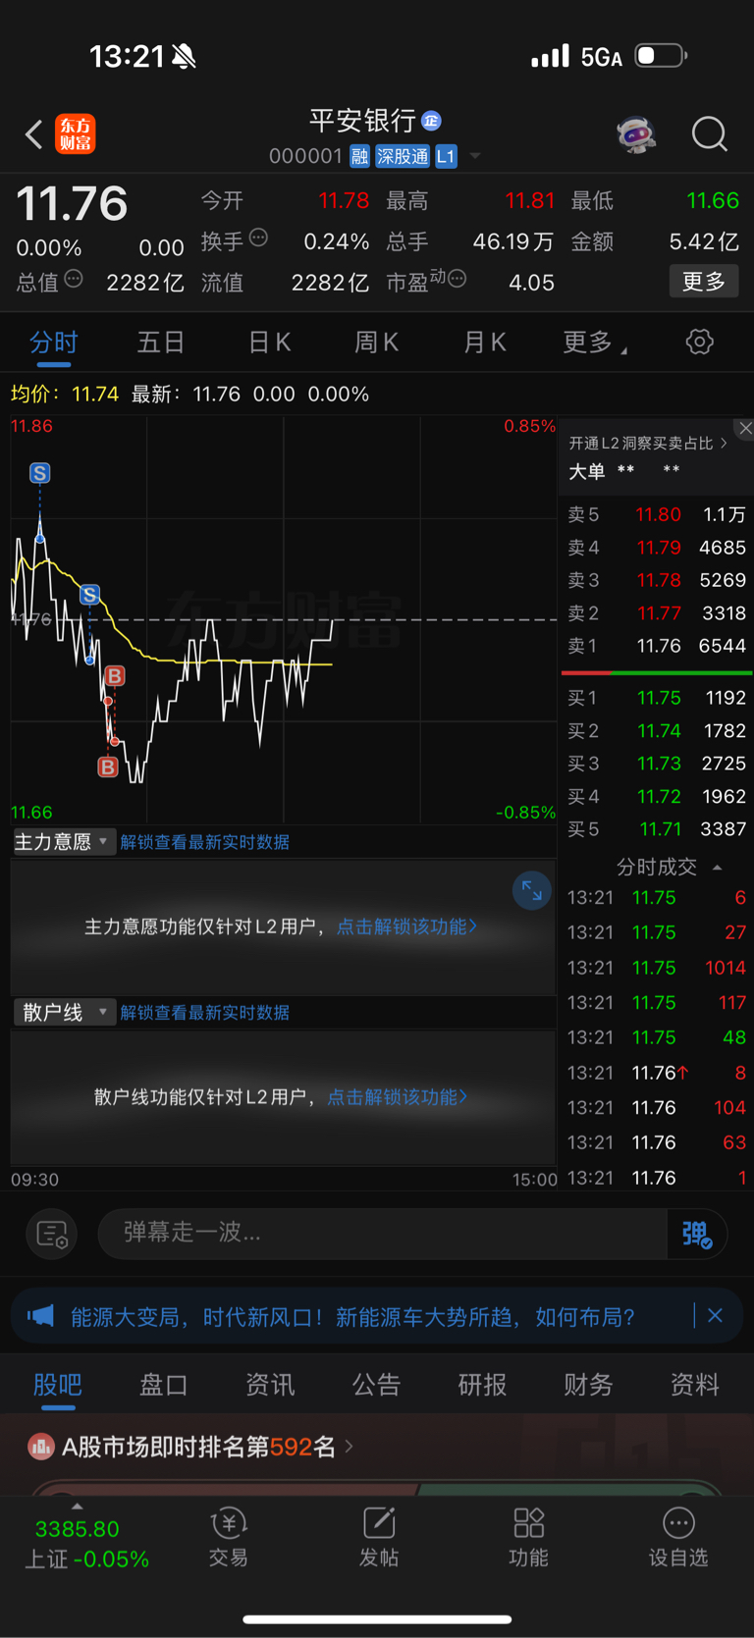This screenshot has width=754, height=1638.
Task: Switch to 周K chart tab
Action: [x=377, y=342]
